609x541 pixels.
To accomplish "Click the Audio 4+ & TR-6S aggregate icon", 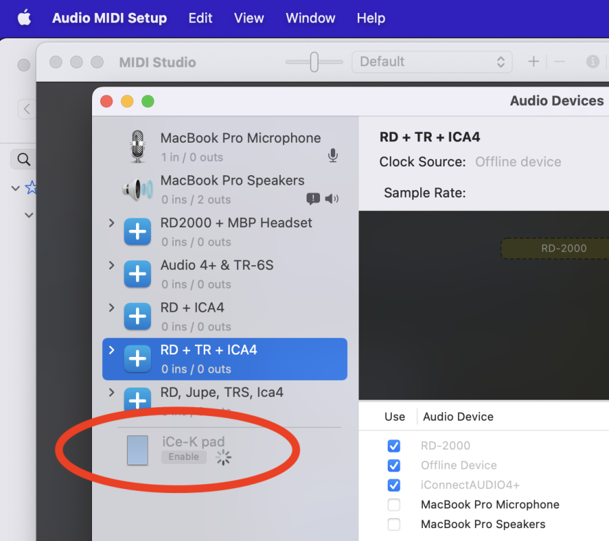I will [x=137, y=274].
